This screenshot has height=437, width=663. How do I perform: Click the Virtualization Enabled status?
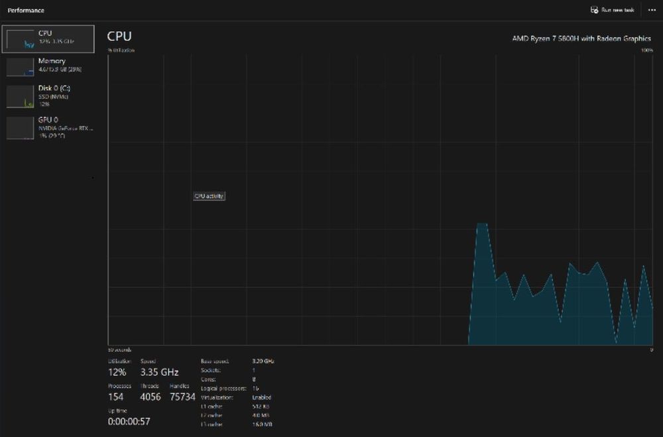(x=262, y=398)
